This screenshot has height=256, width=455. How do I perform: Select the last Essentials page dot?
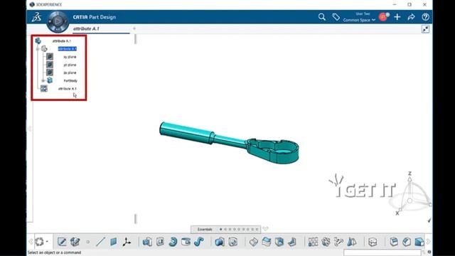pos(257,229)
